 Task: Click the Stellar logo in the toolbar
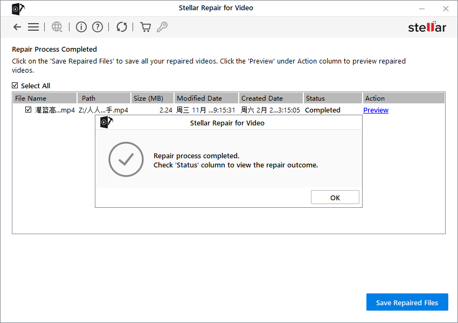click(427, 26)
